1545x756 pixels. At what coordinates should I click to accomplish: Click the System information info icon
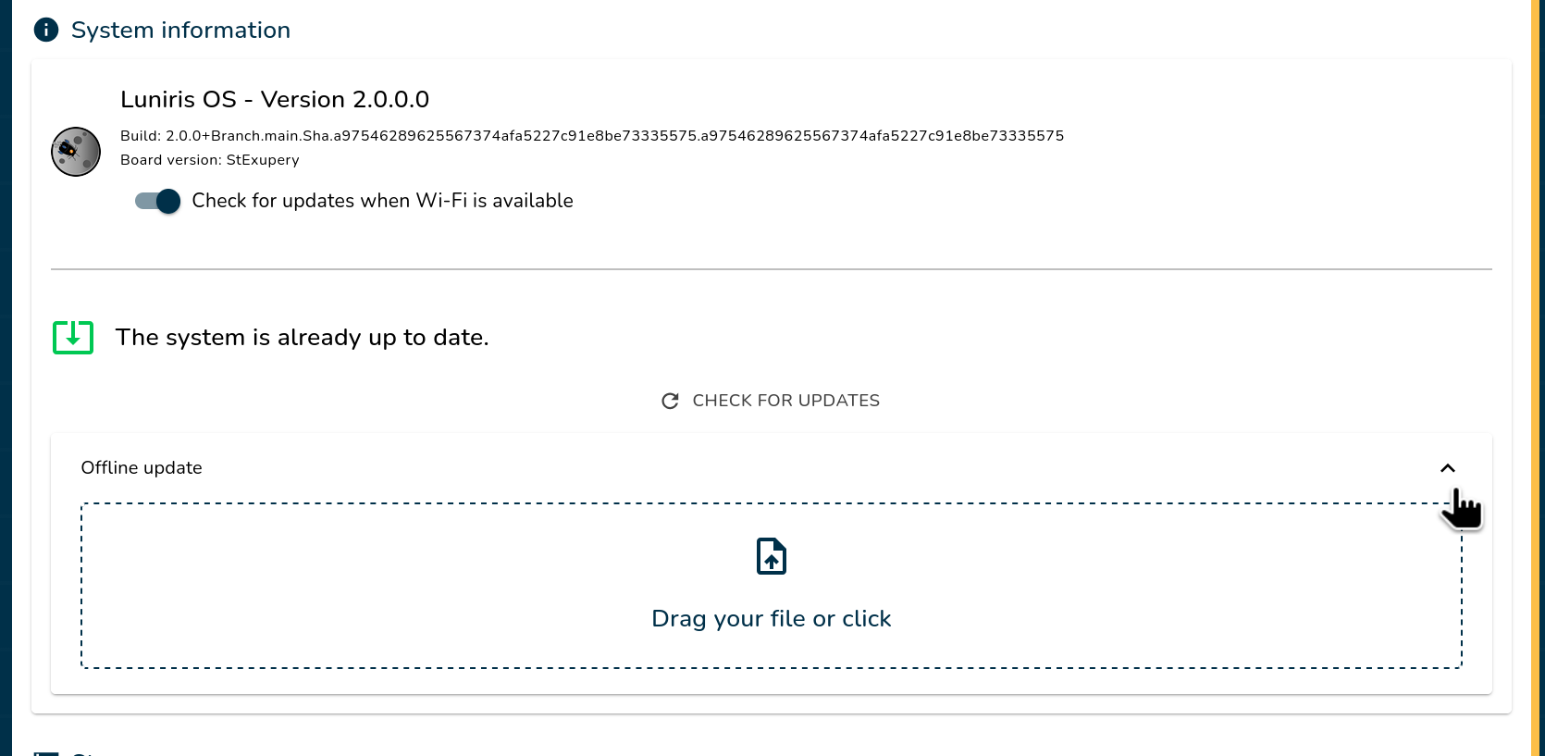coord(46,30)
